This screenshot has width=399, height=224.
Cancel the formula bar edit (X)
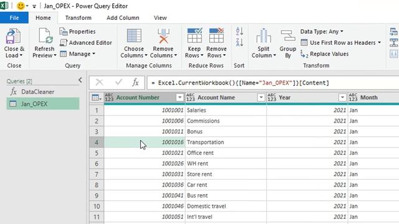click(x=99, y=82)
